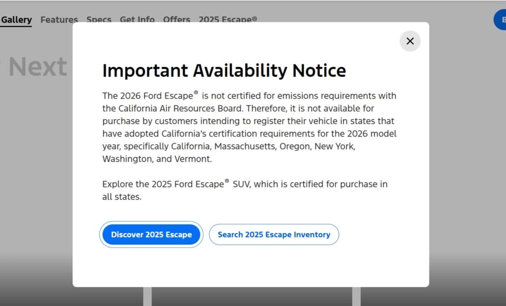Select the 2025 Escape® nav link
The image size is (506, 306).
click(x=228, y=19)
